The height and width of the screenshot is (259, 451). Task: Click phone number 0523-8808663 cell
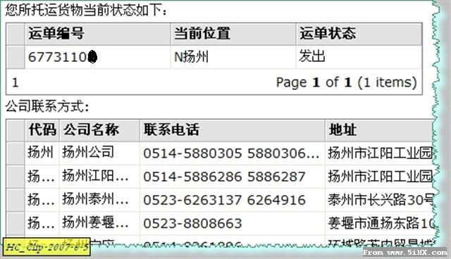pos(232,223)
